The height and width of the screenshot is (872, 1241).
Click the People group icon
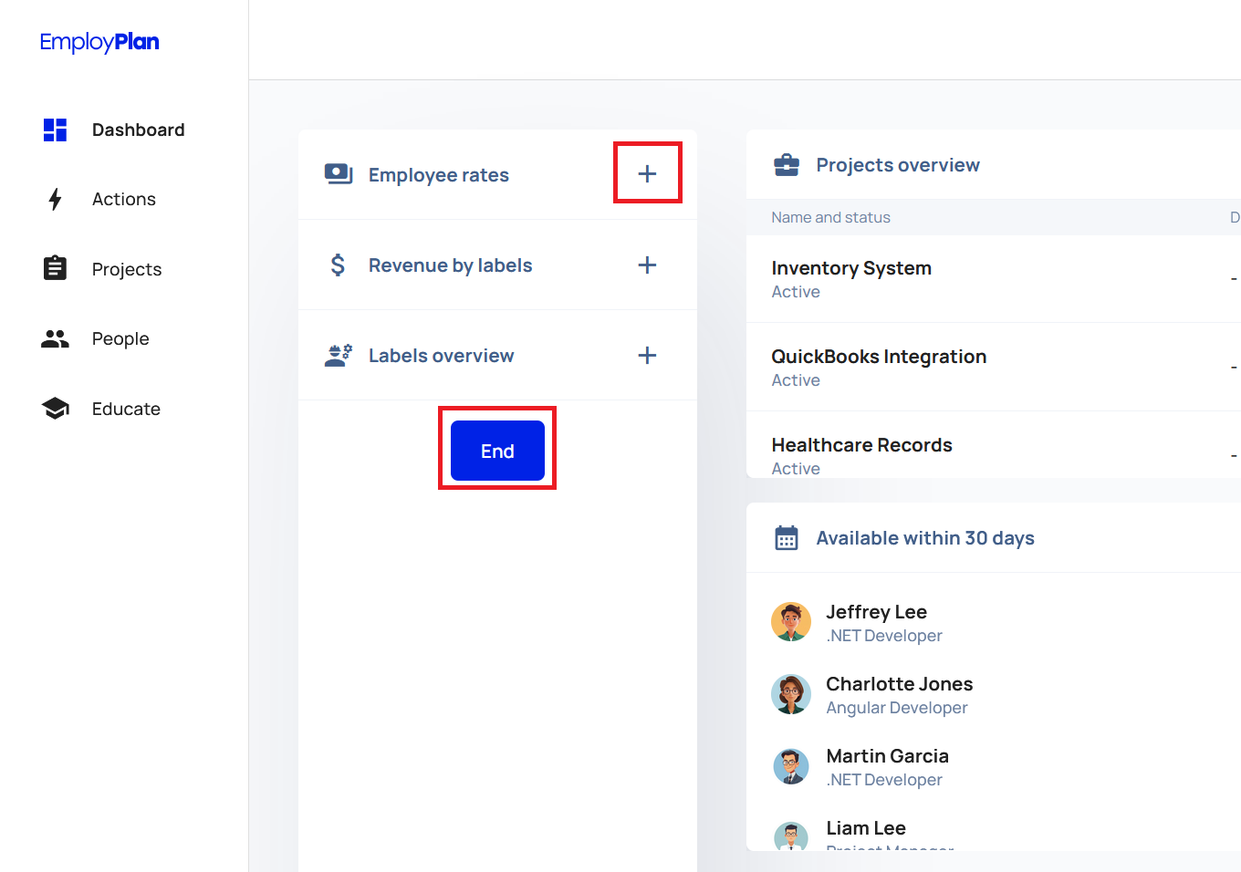tap(55, 338)
